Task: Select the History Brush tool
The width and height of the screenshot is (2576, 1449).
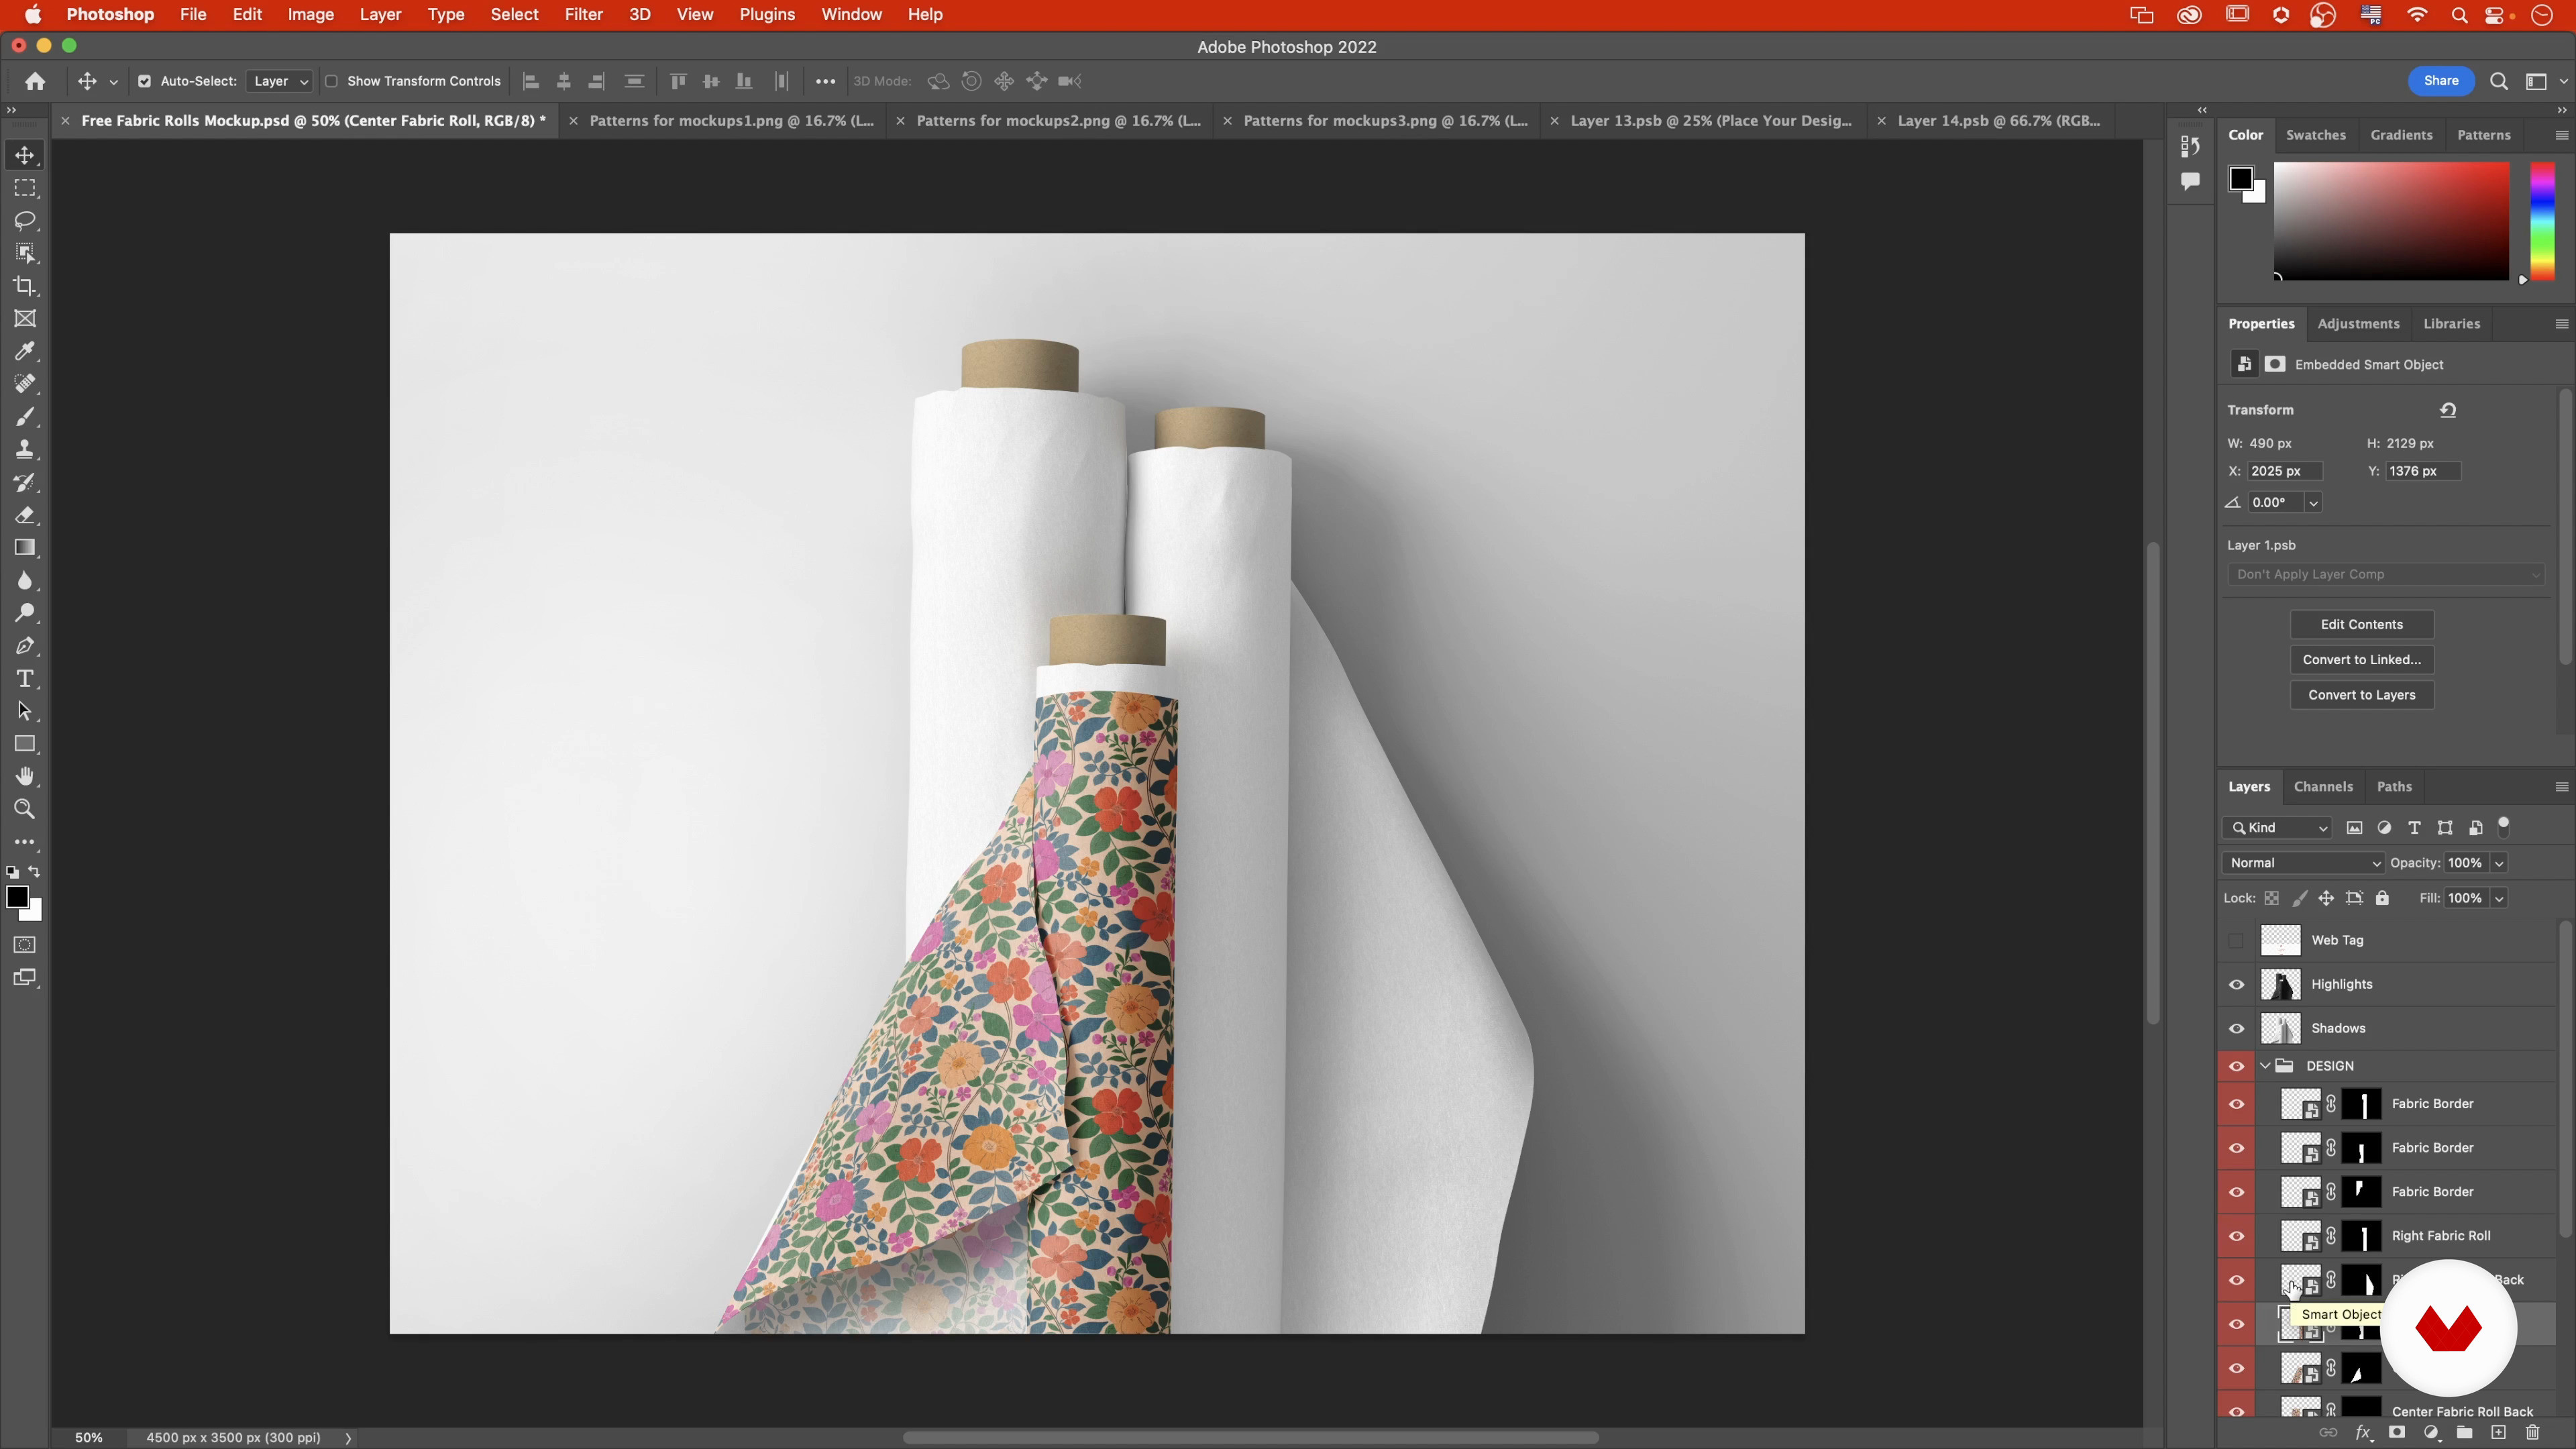Action: (25, 483)
